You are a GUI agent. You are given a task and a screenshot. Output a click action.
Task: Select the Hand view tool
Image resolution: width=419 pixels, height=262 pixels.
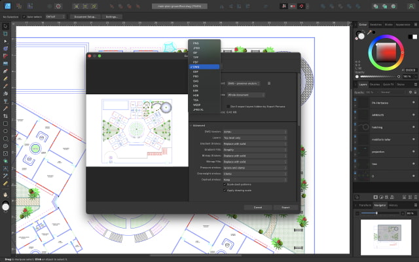coord(5,194)
